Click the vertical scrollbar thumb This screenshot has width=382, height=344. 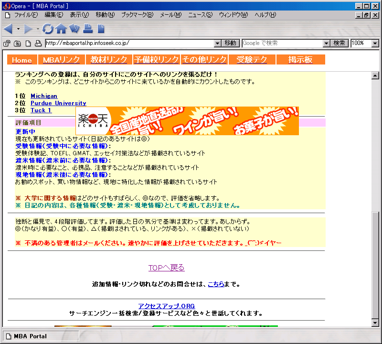375,265
